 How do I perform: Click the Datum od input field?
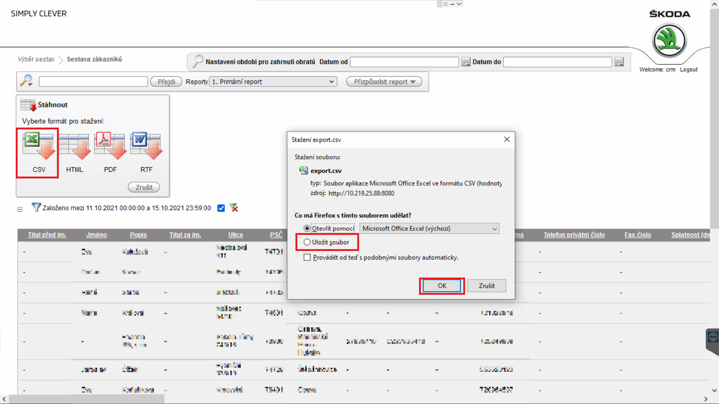coord(404,62)
